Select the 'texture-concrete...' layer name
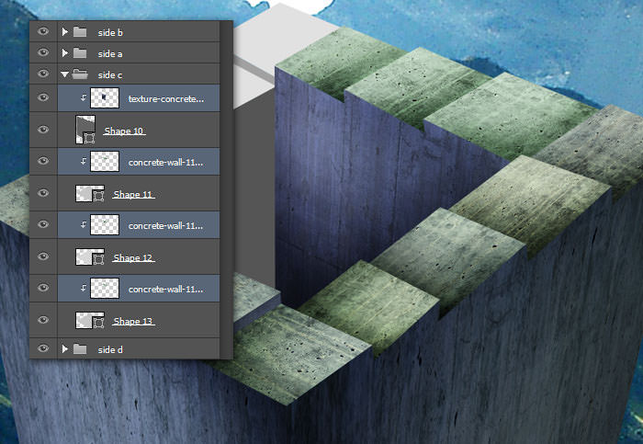This screenshot has width=643, height=444. pyautogui.click(x=166, y=99)
